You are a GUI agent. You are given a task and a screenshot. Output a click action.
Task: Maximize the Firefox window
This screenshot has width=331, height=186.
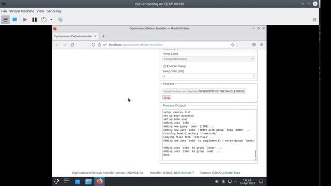click(x=259, y=28)
